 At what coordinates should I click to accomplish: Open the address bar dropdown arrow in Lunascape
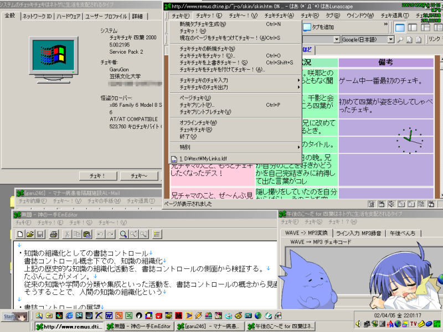[x=337, y=39]
